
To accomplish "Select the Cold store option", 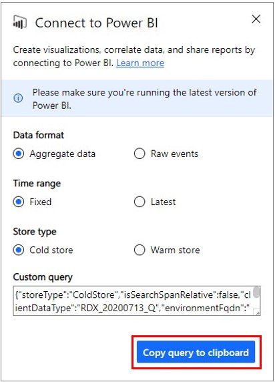I will (x=19, y=250).
